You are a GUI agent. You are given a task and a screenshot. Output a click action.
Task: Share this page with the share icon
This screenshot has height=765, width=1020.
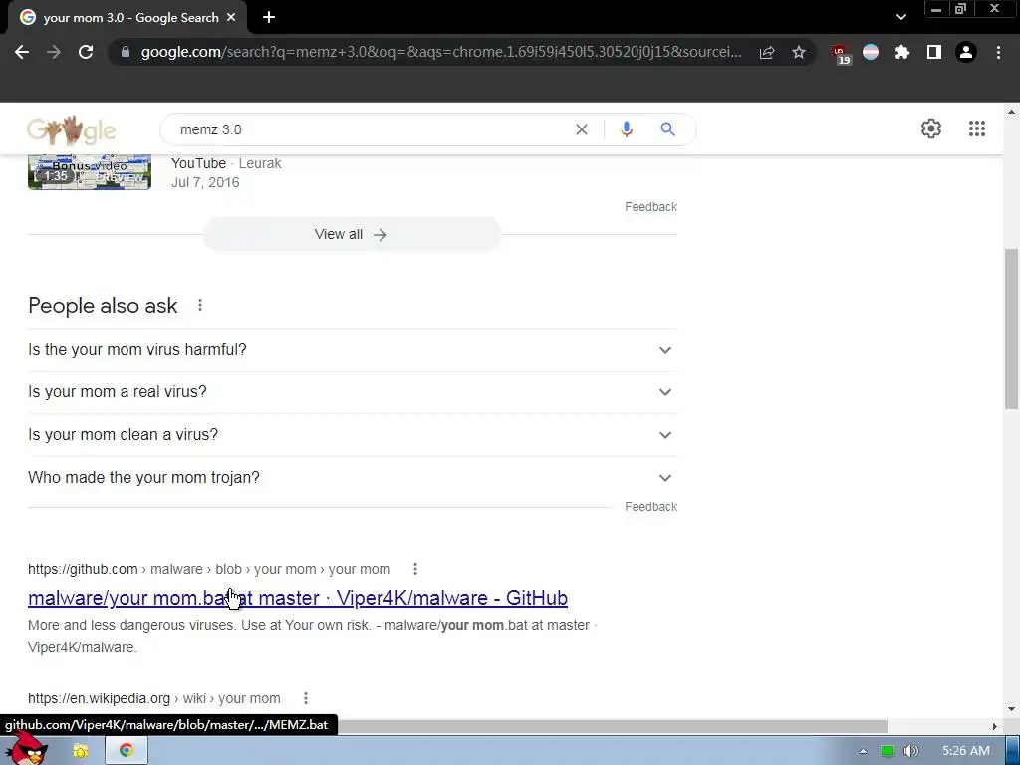(x=767, y=52)
